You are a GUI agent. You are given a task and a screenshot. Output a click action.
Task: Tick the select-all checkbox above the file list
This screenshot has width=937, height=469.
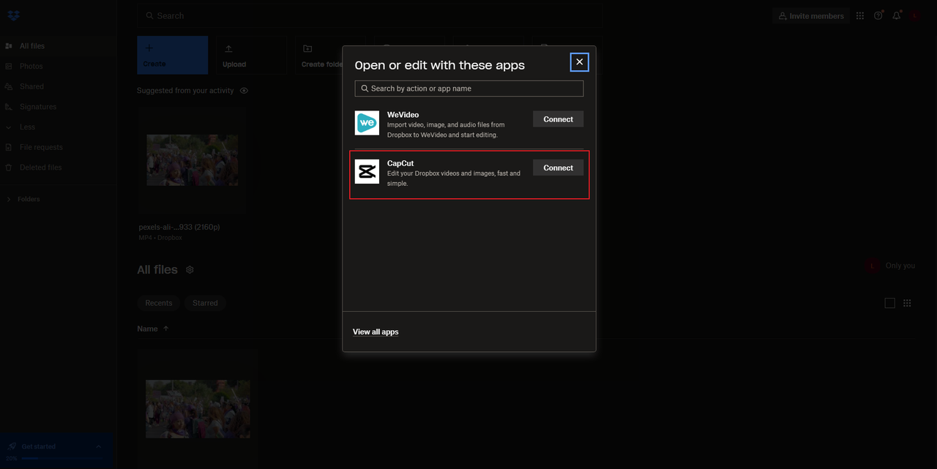click(x=890, y=303)
